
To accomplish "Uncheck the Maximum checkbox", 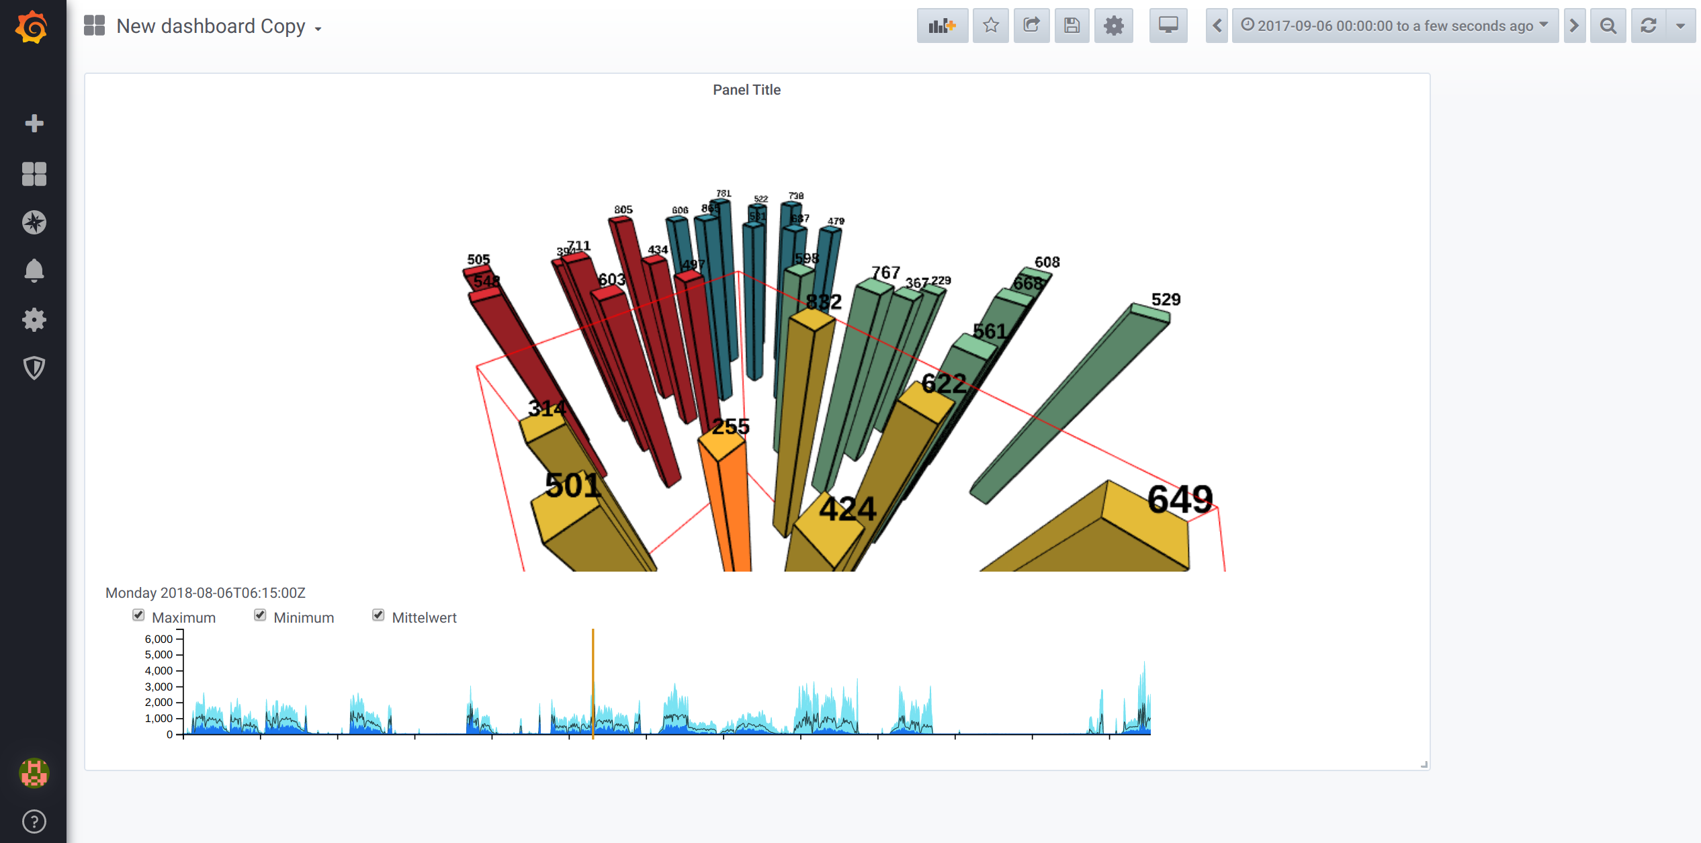I will coord(138,615).
